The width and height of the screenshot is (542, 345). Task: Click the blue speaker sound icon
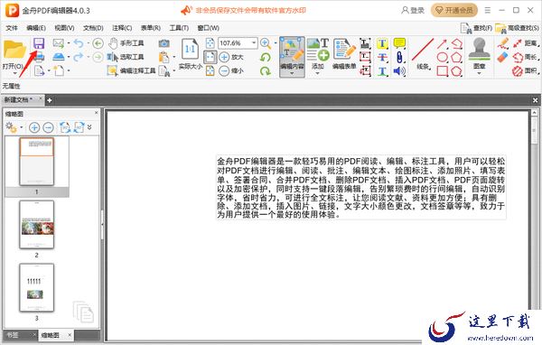399,71
